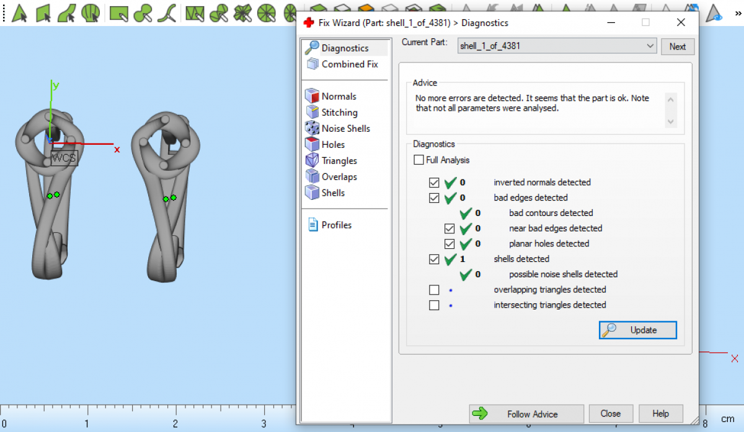Activate the rectangle mark tool
The width and height of the screenshot is (744, 432).
(118, 12)
